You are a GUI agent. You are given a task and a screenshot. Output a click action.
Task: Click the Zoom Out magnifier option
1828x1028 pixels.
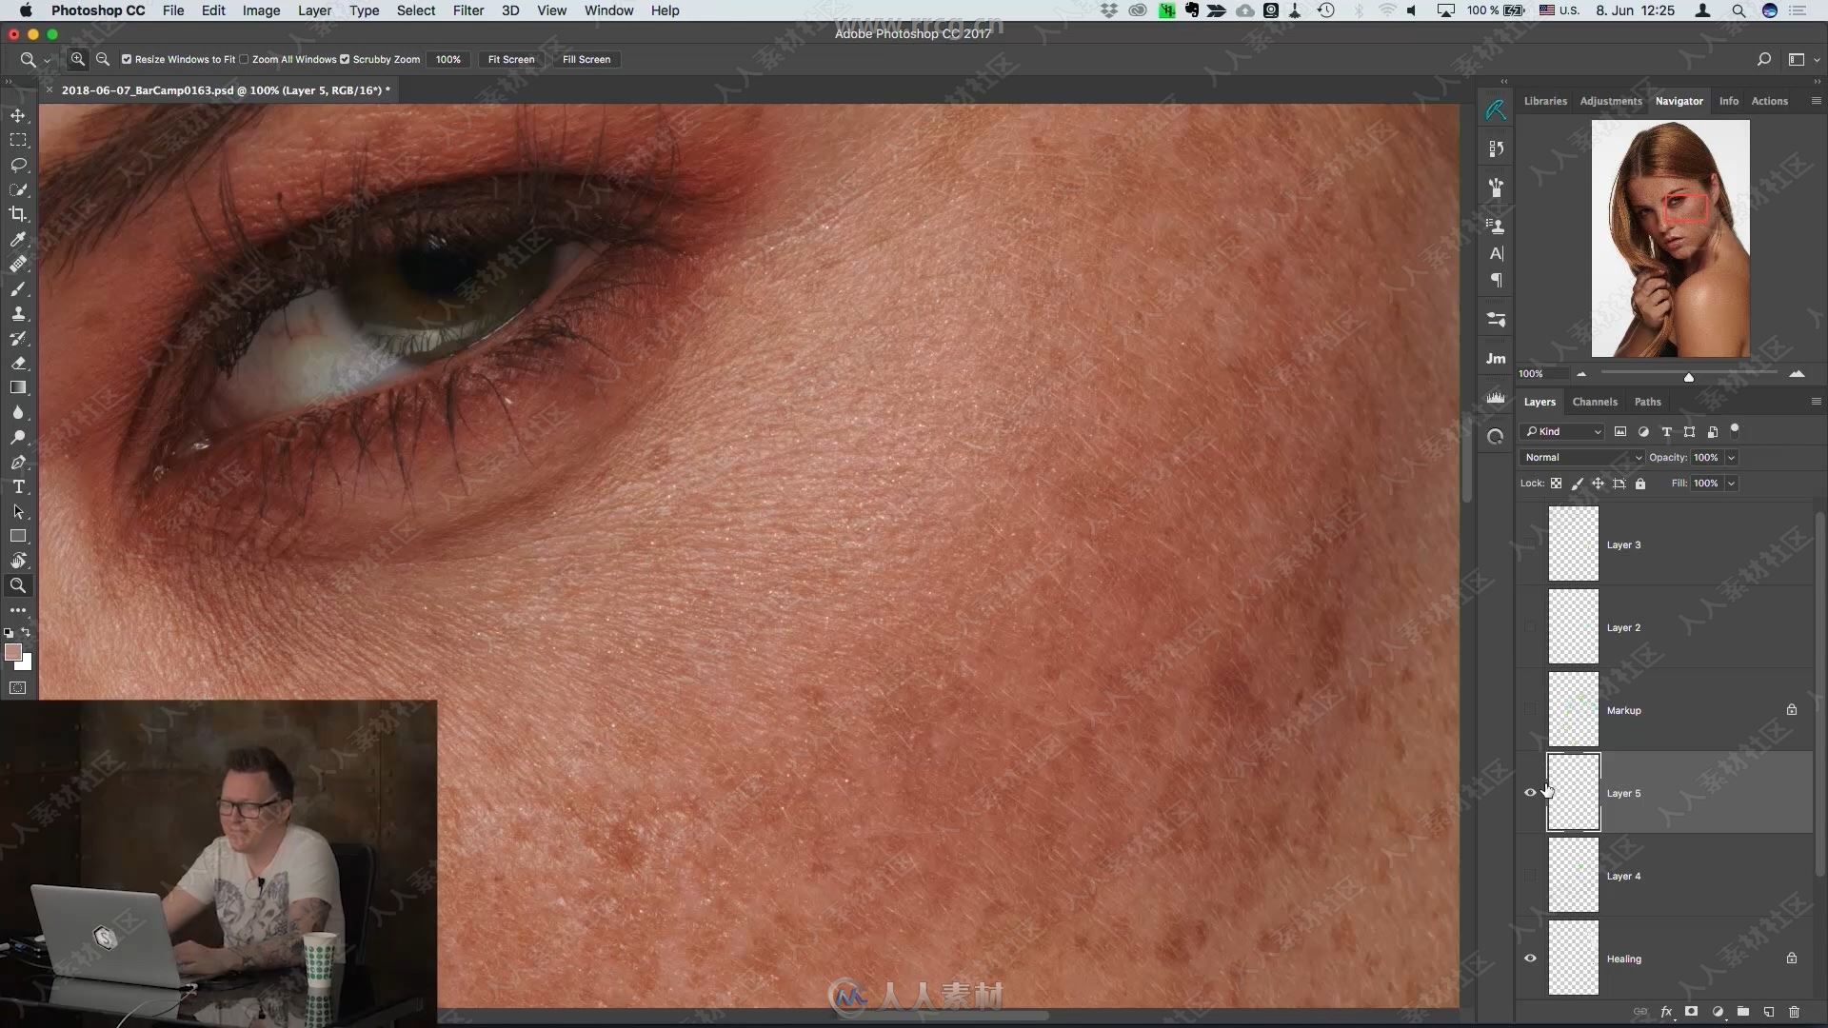point(103,59)
